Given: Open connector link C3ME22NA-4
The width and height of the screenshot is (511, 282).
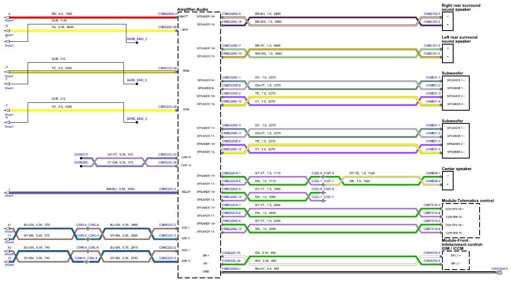Looking at the screenshot, I should (x=167, y=14).
